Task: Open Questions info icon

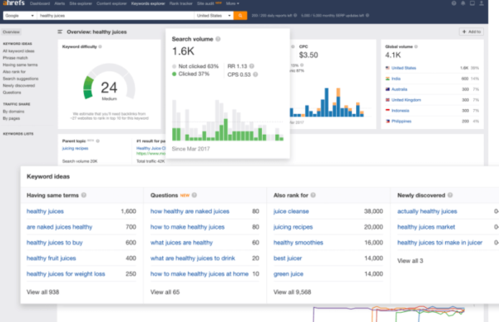Action: (x=195, y=195)
